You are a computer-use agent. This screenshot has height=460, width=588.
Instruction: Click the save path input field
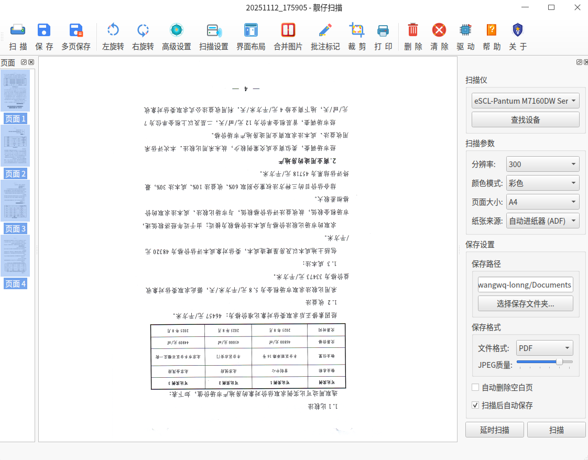click(526, 285)
